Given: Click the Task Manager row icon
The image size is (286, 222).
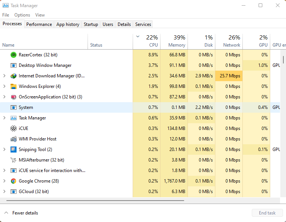Looking at the screenshot, I should click(14, 118).
